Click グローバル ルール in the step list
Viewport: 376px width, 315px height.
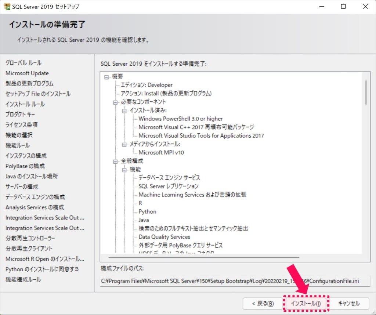click(23, 63)
